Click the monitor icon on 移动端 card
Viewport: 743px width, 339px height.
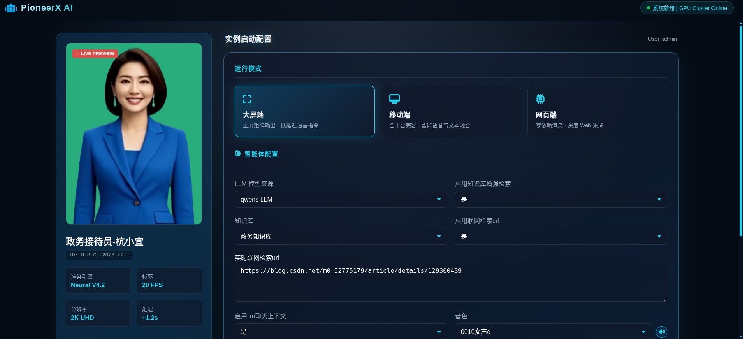click(394, 99)
